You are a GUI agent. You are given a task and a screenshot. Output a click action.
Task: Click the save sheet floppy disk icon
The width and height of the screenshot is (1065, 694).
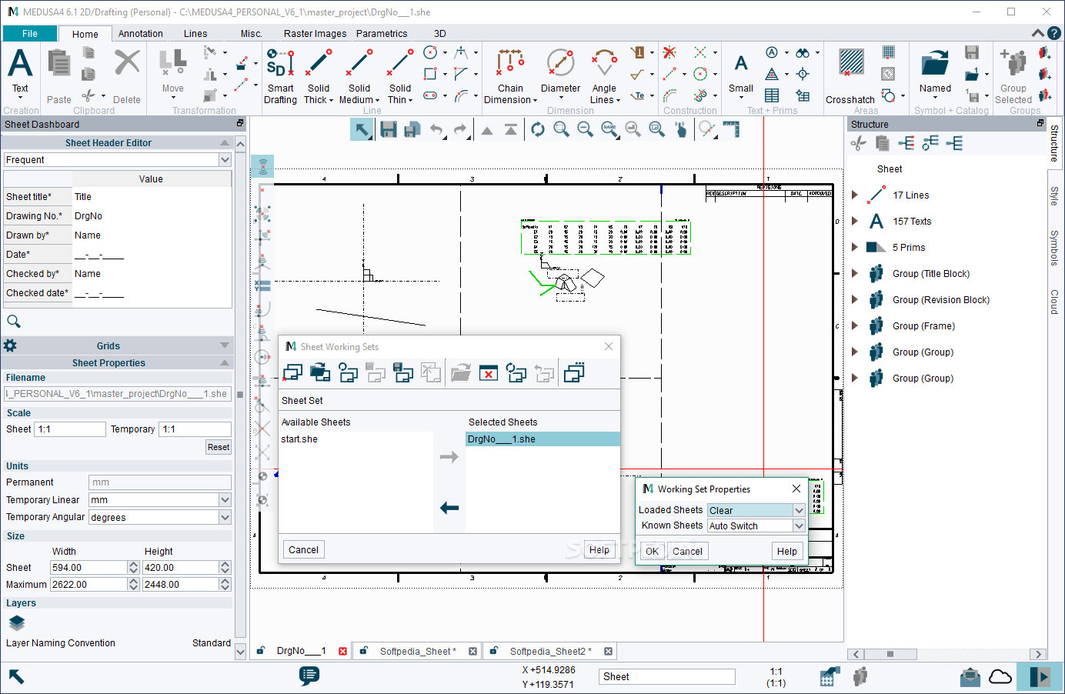click(x=389, y=130)
